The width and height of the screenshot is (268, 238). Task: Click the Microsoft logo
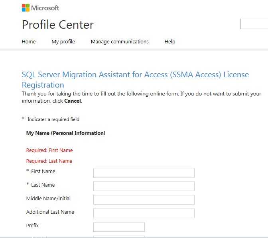40,8
